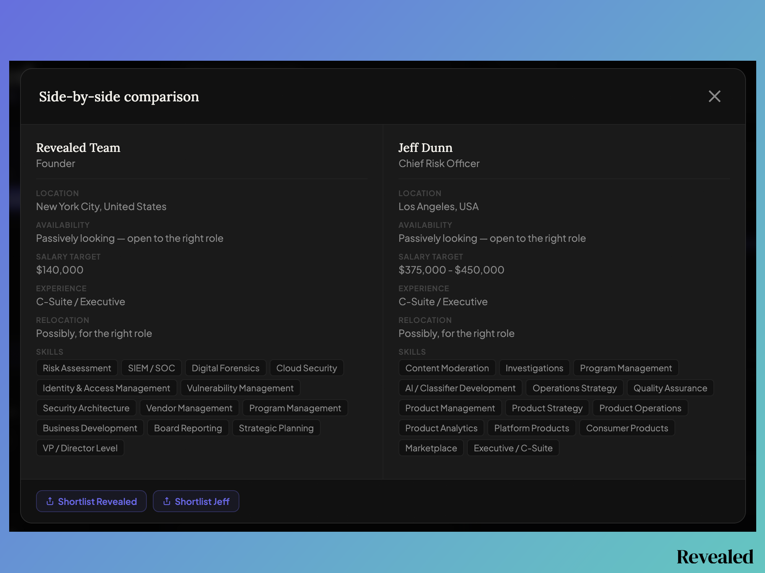Screen dimensions: 765x573
Task: Click the Product Management tag
Action: point(450,408)
